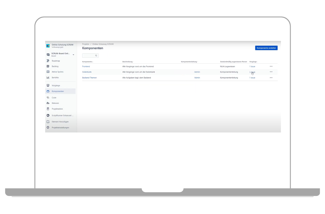Viewport: 325px width, 214px height.
Task: Click the component search field
Action: click(x=89, y=56)
